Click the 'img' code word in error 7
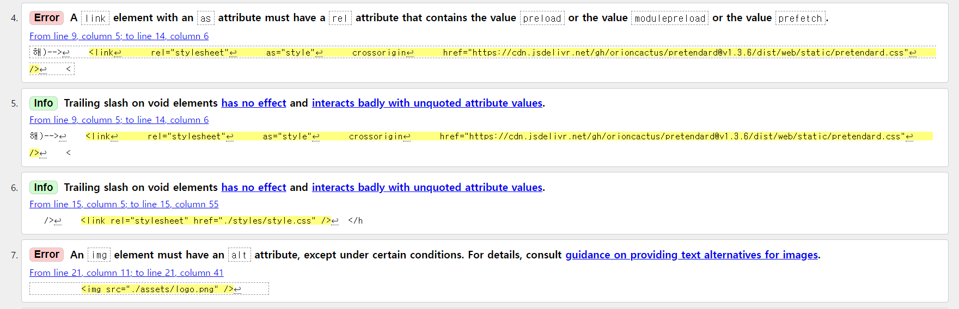 tap(99, 255)
